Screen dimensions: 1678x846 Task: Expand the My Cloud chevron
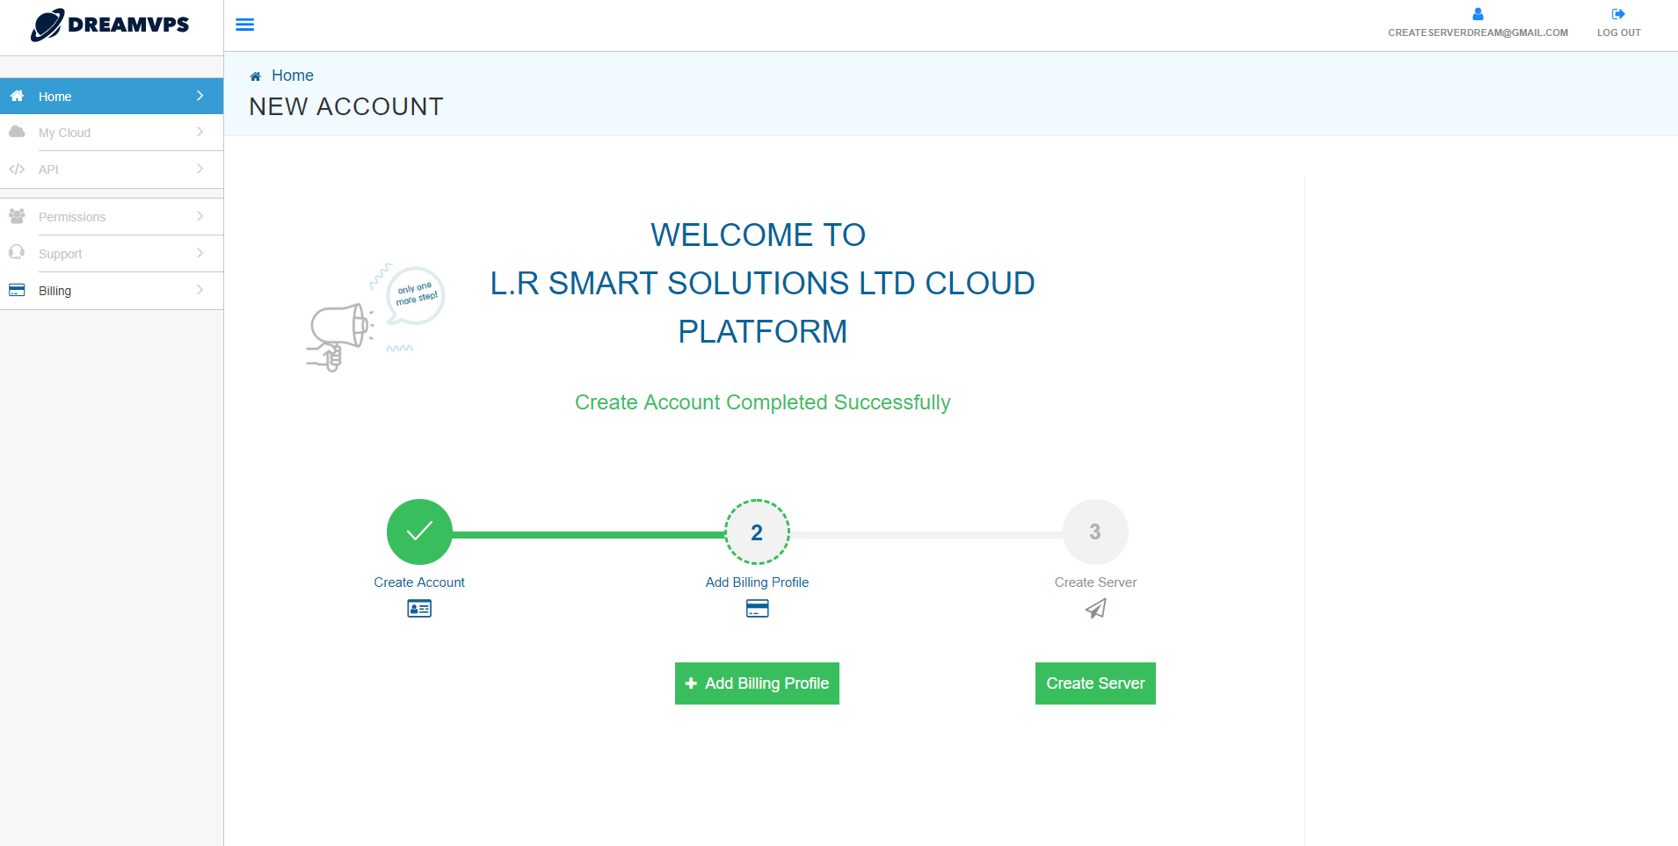(x=200, y=132)
